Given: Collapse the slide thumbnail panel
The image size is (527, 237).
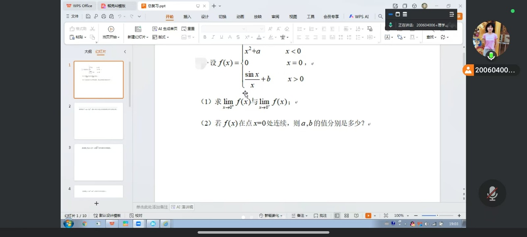Looking at the screenshot, I should coord(125,52).
